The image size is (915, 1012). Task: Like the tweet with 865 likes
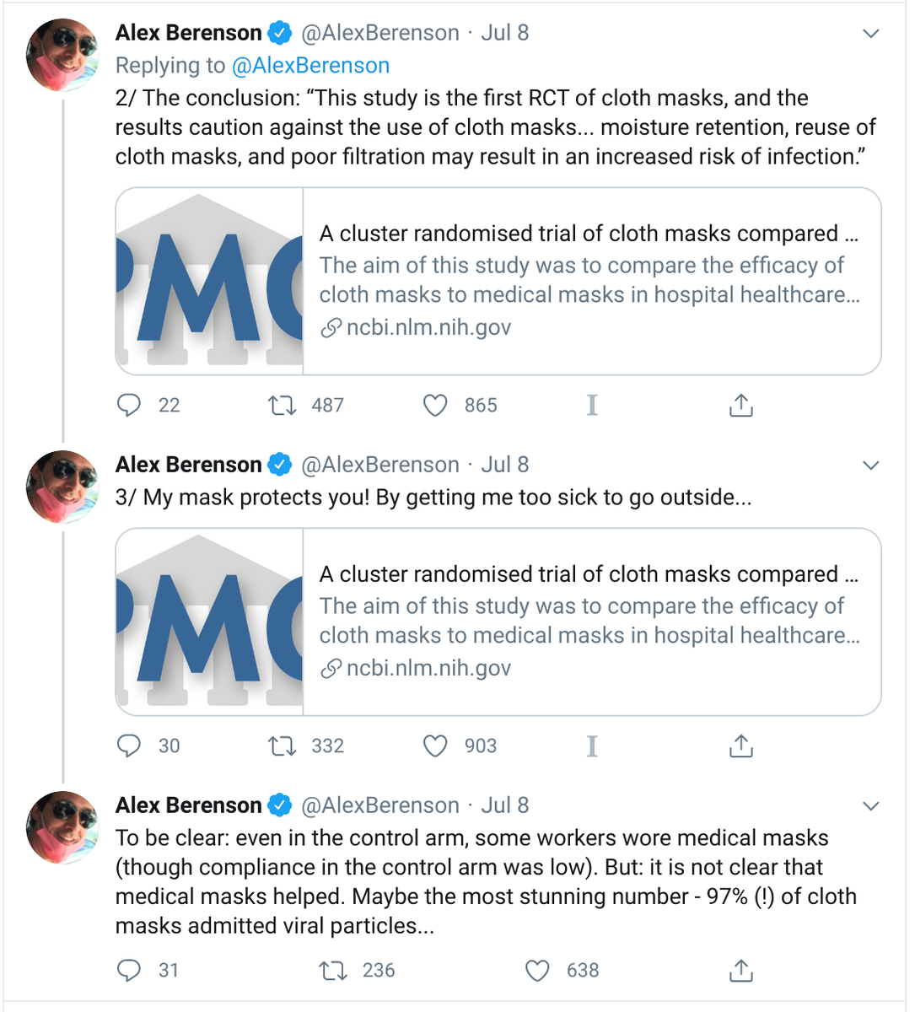[x=435, y=406]
